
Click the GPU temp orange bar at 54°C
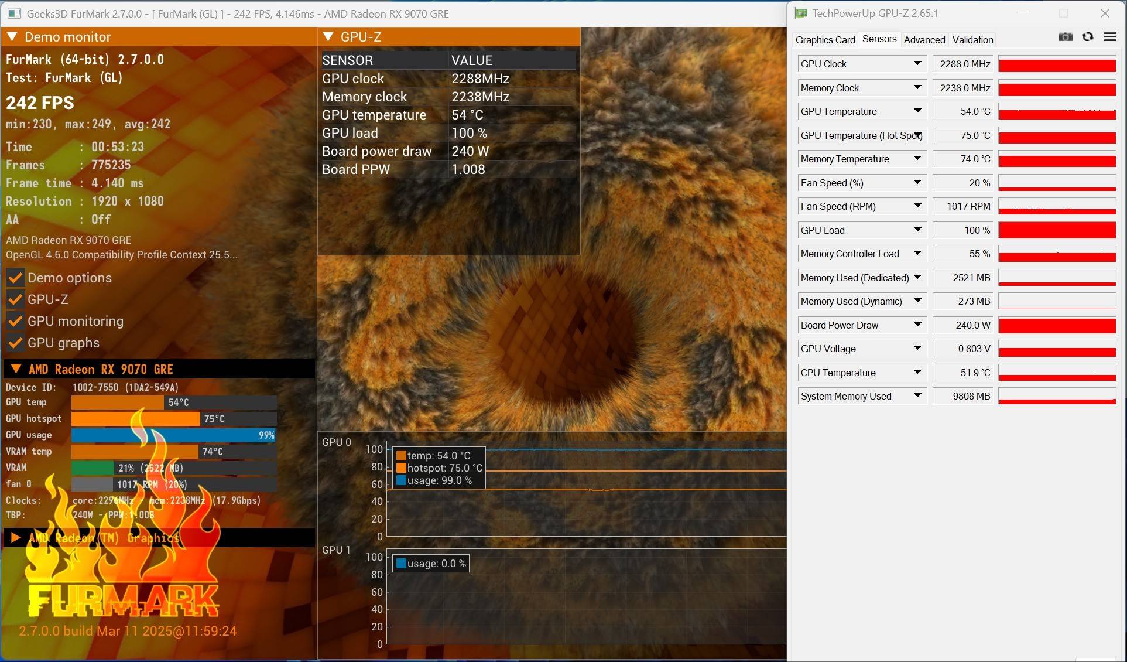pos(118,402)
